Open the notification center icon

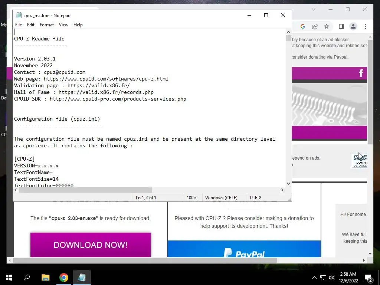coord(368,278)
